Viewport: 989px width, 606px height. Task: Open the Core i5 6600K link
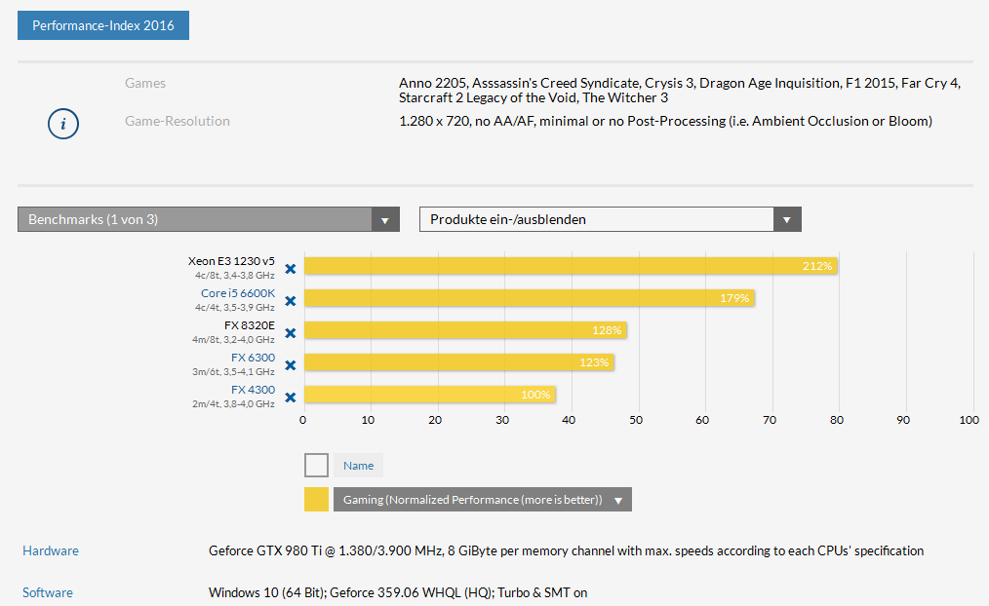click(238, 293)
